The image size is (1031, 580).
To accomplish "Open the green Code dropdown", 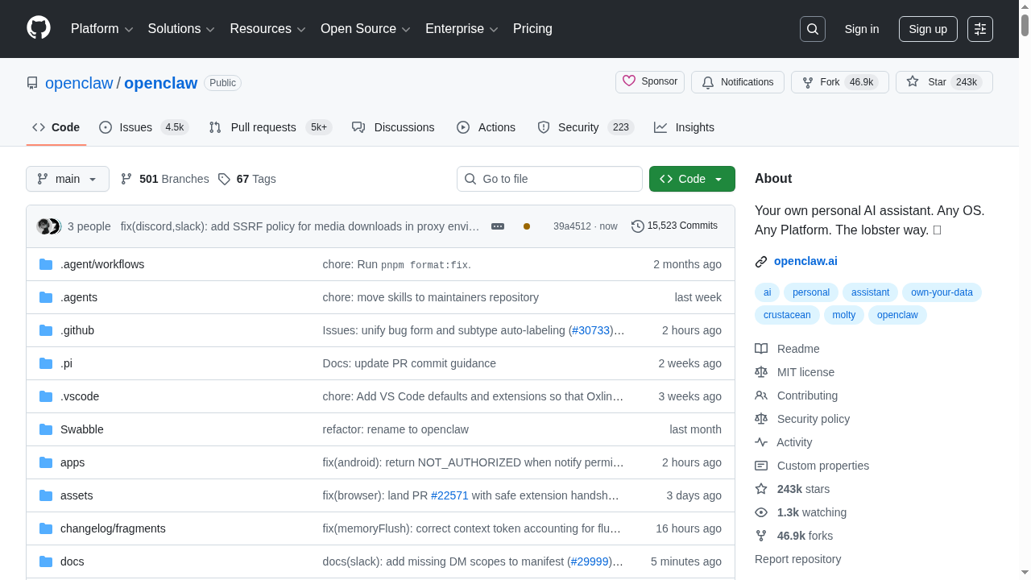I will click(691, 179).
